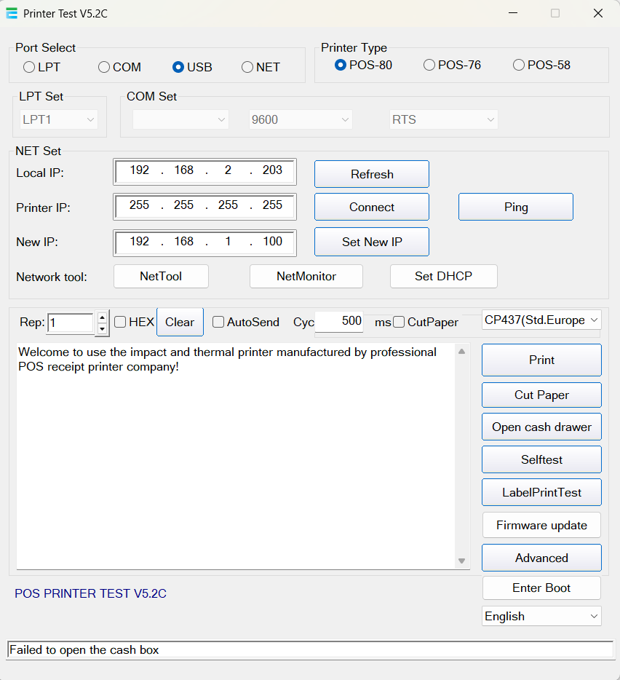Screen dimensions: 620x680
Task: Decrease the Rep value with down arrow
Action: (103, 328)
